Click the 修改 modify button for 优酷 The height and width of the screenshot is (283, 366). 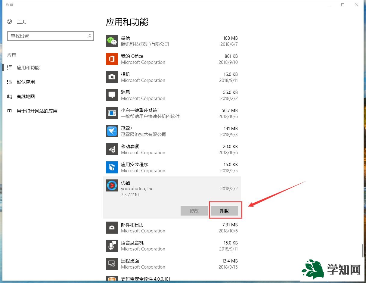point(194,211)
